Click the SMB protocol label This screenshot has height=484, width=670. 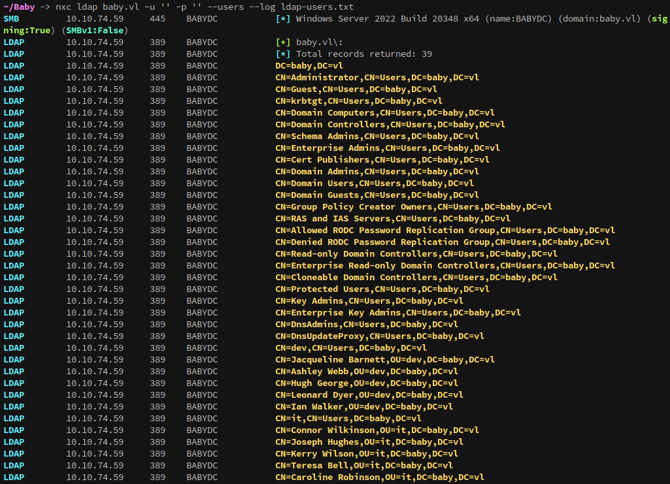pyautogui.click(x=11, y=19)
